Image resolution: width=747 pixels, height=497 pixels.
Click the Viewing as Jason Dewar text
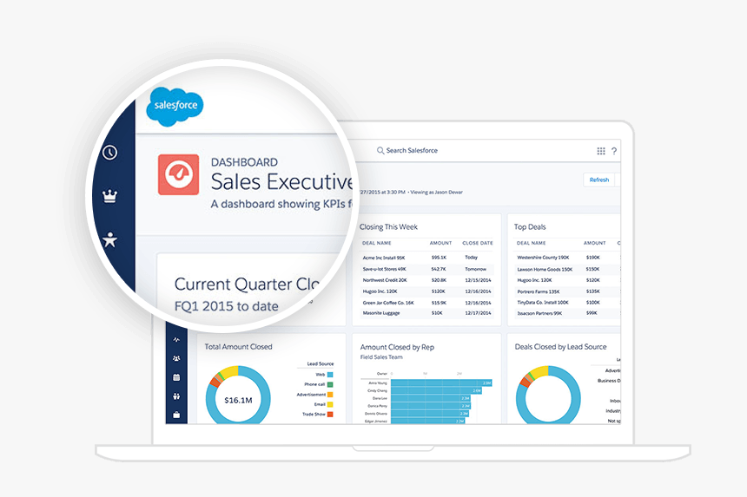tap(436, 193)
